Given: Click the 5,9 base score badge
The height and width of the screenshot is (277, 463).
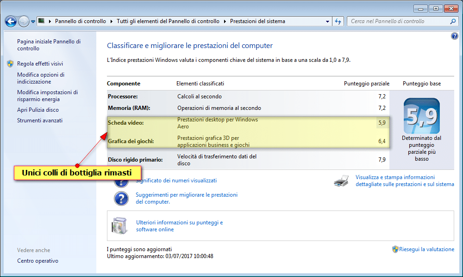Looking at the screenshot, I should point(421,116).
